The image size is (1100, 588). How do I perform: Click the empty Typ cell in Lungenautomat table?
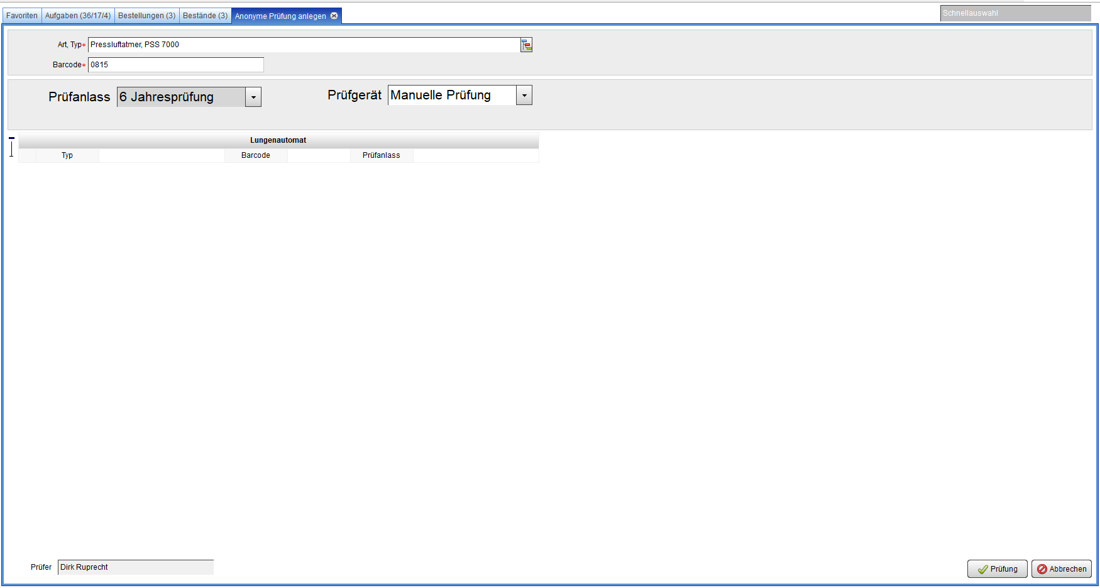162,155
